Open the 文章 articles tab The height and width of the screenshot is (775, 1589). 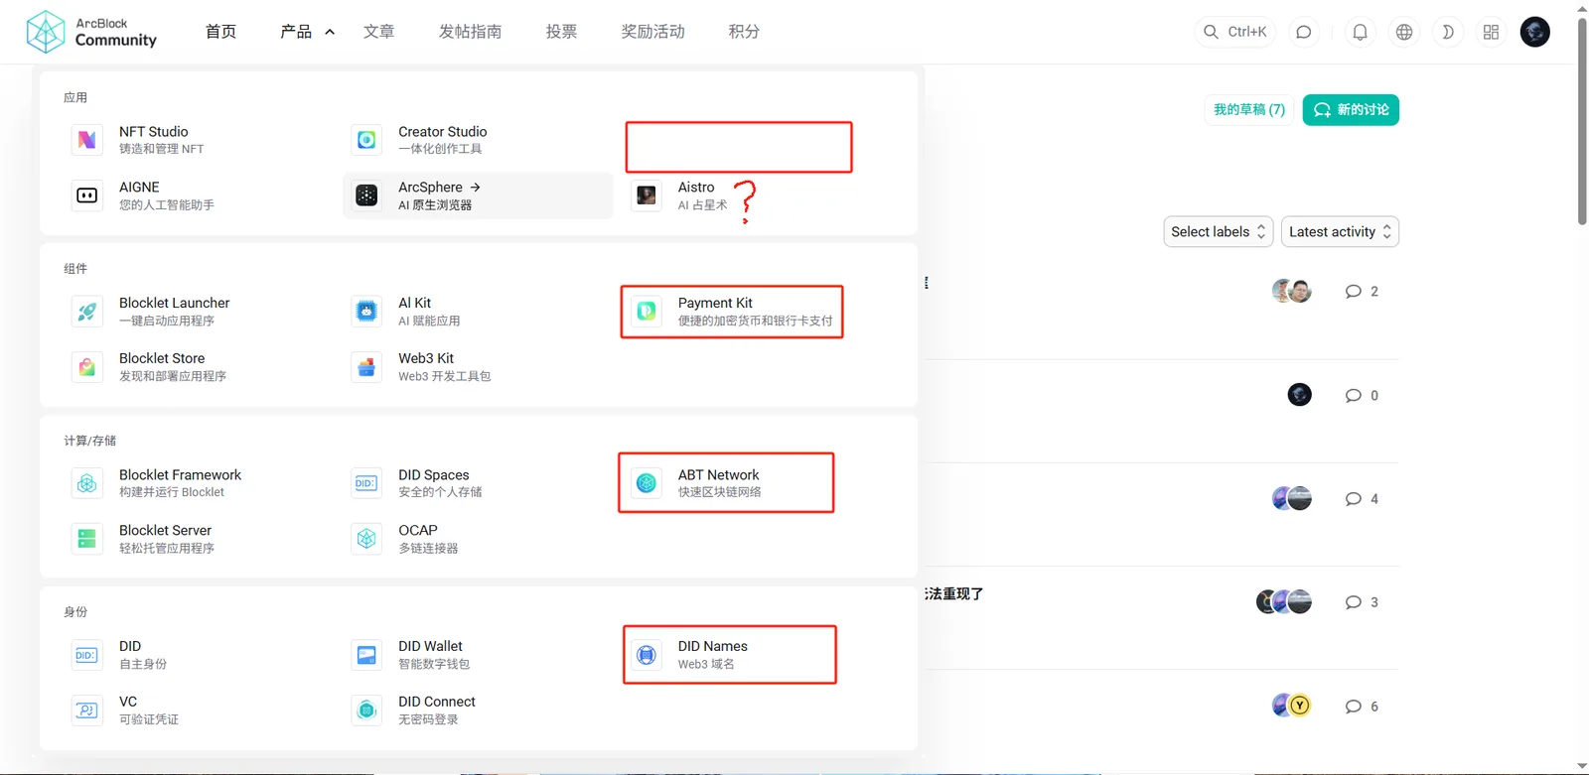378,32
